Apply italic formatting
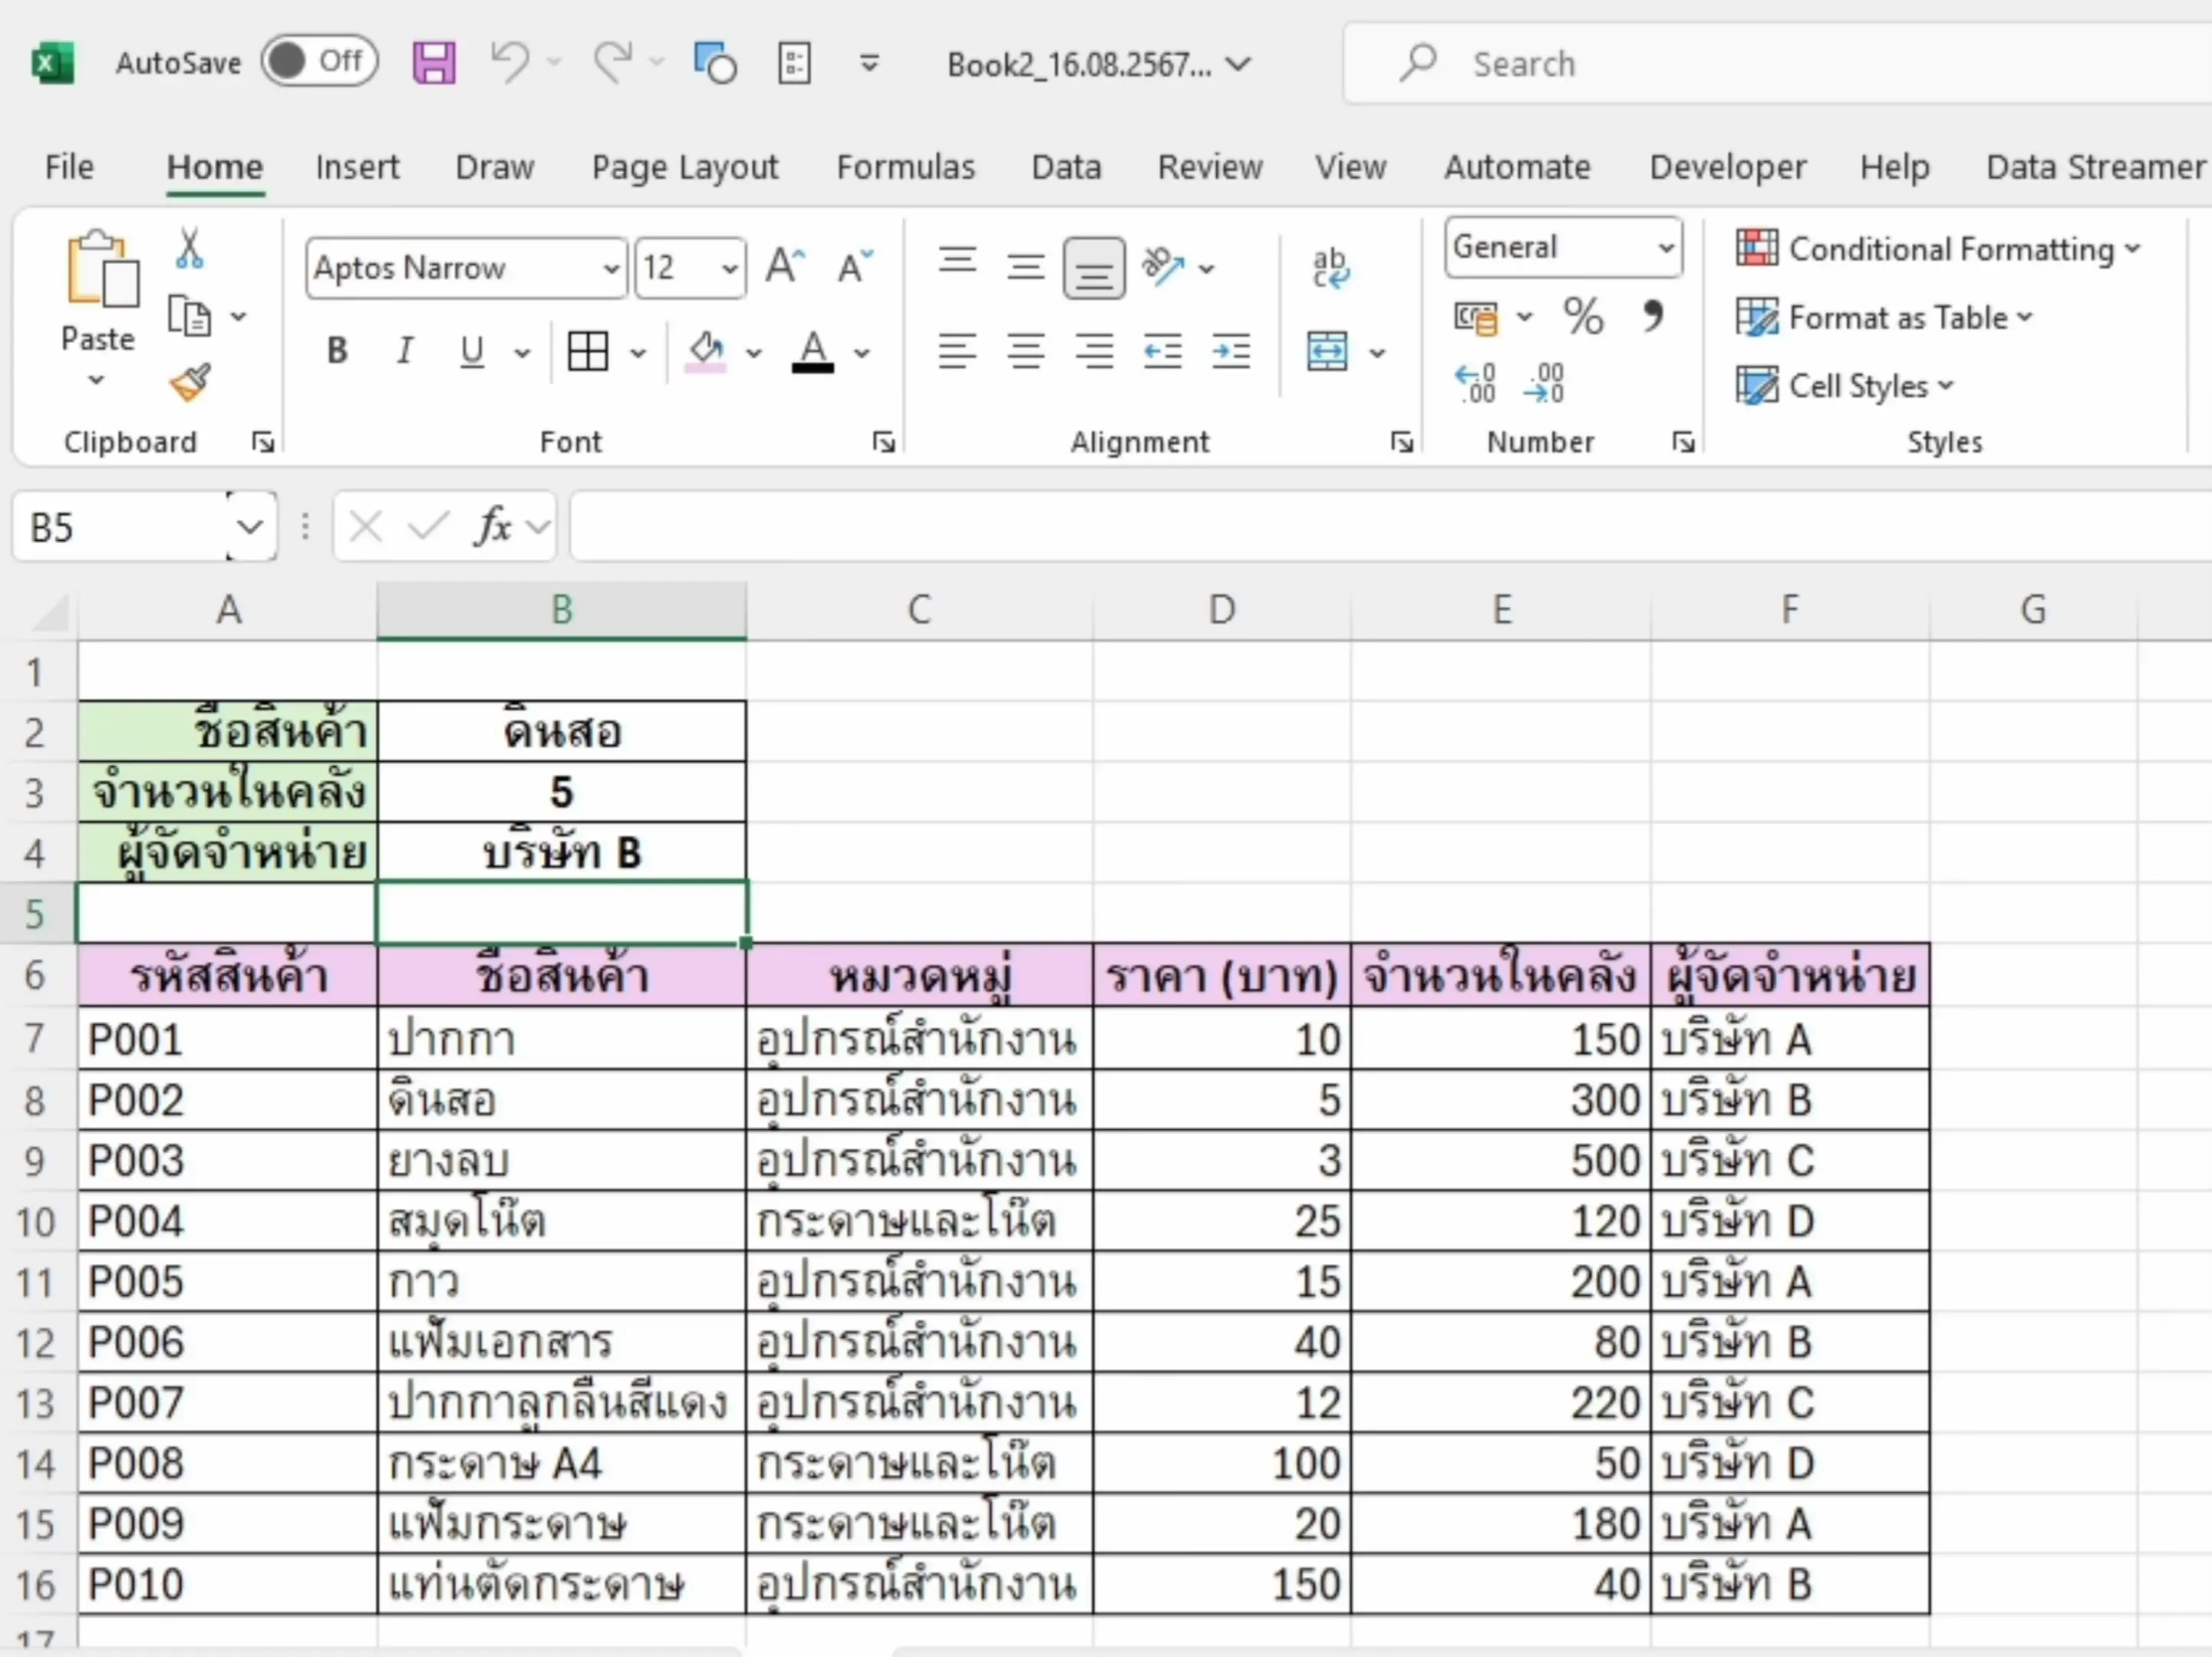Screen dimensions: 2212x1657 (x=404, y=350)
